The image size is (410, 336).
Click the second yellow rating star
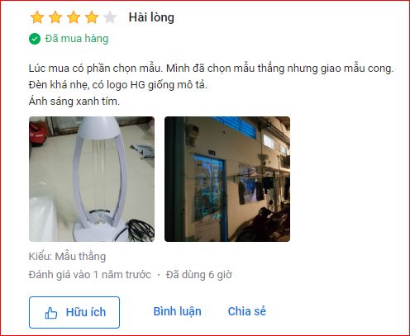pos(55,17)
